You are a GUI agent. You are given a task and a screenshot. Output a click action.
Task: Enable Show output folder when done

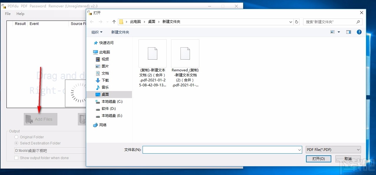[16, 158]
